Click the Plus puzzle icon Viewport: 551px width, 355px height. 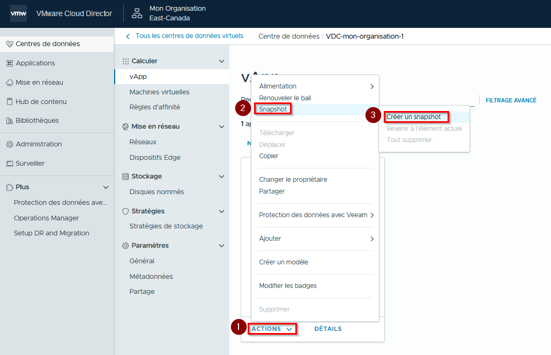(x=10, y=187)
